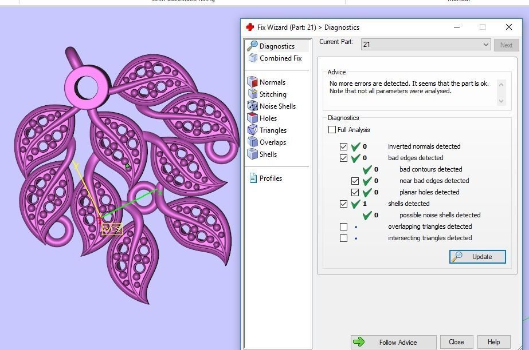Image resolution: width=529 pixels, height=350 pixels.
Task: Click the red cross Fix Wizard icon
Action: (x=250, y=27)
